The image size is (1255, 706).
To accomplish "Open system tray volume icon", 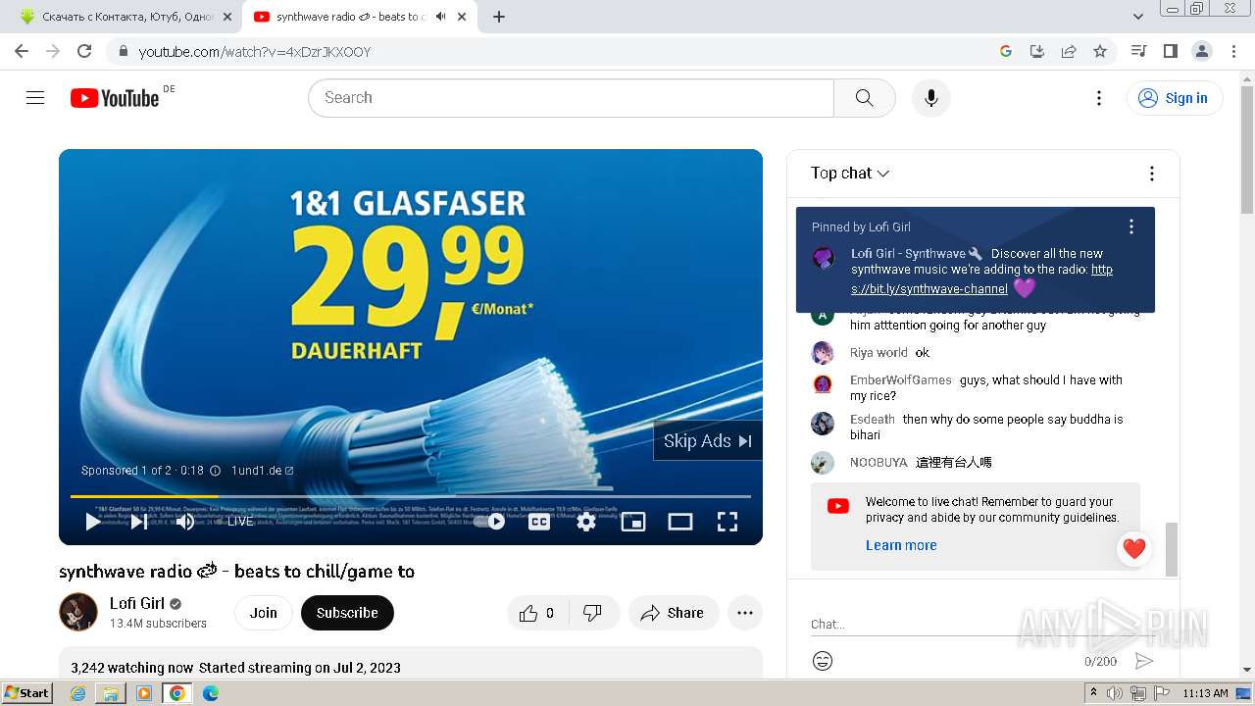I will (x=1115, y=693).
